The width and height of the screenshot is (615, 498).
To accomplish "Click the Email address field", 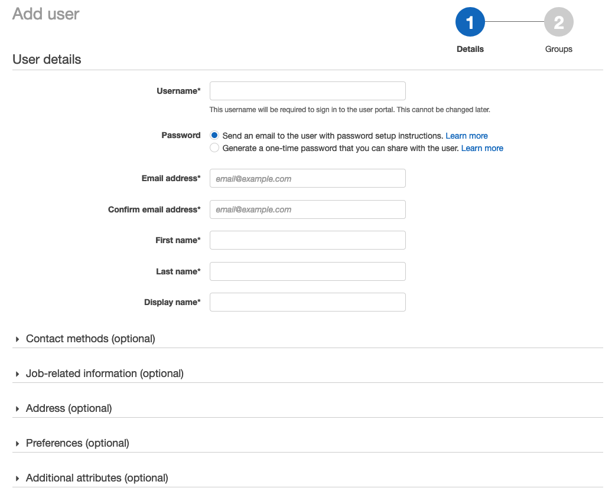I will [x=307, y=178].
